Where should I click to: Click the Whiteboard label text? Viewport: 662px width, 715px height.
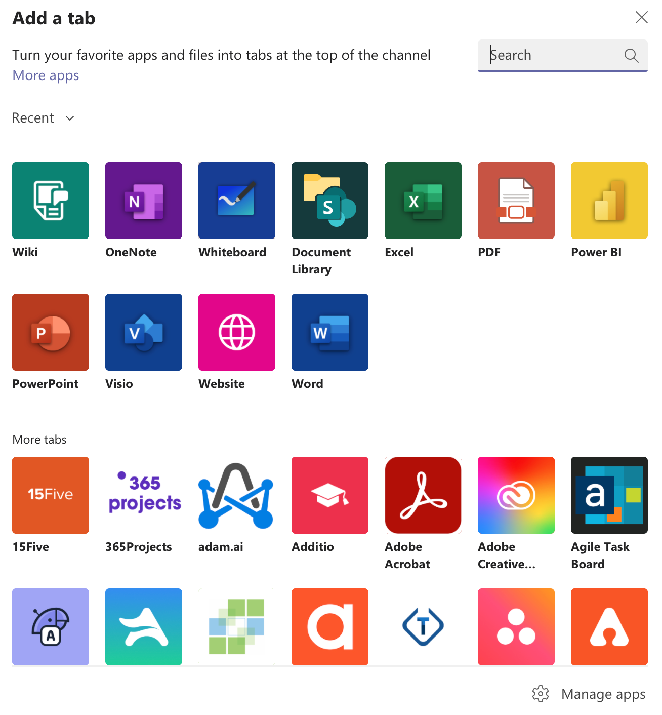pyautogui.click(x=232, y=252)
